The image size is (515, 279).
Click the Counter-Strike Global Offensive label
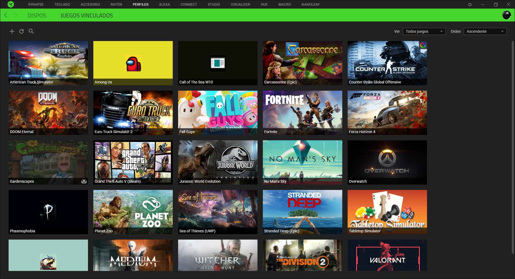point(375,82)
